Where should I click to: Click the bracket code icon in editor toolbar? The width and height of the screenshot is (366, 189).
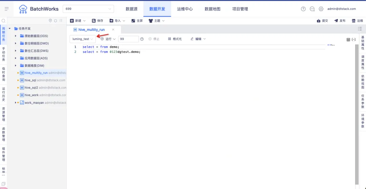[x=353, y=40]
